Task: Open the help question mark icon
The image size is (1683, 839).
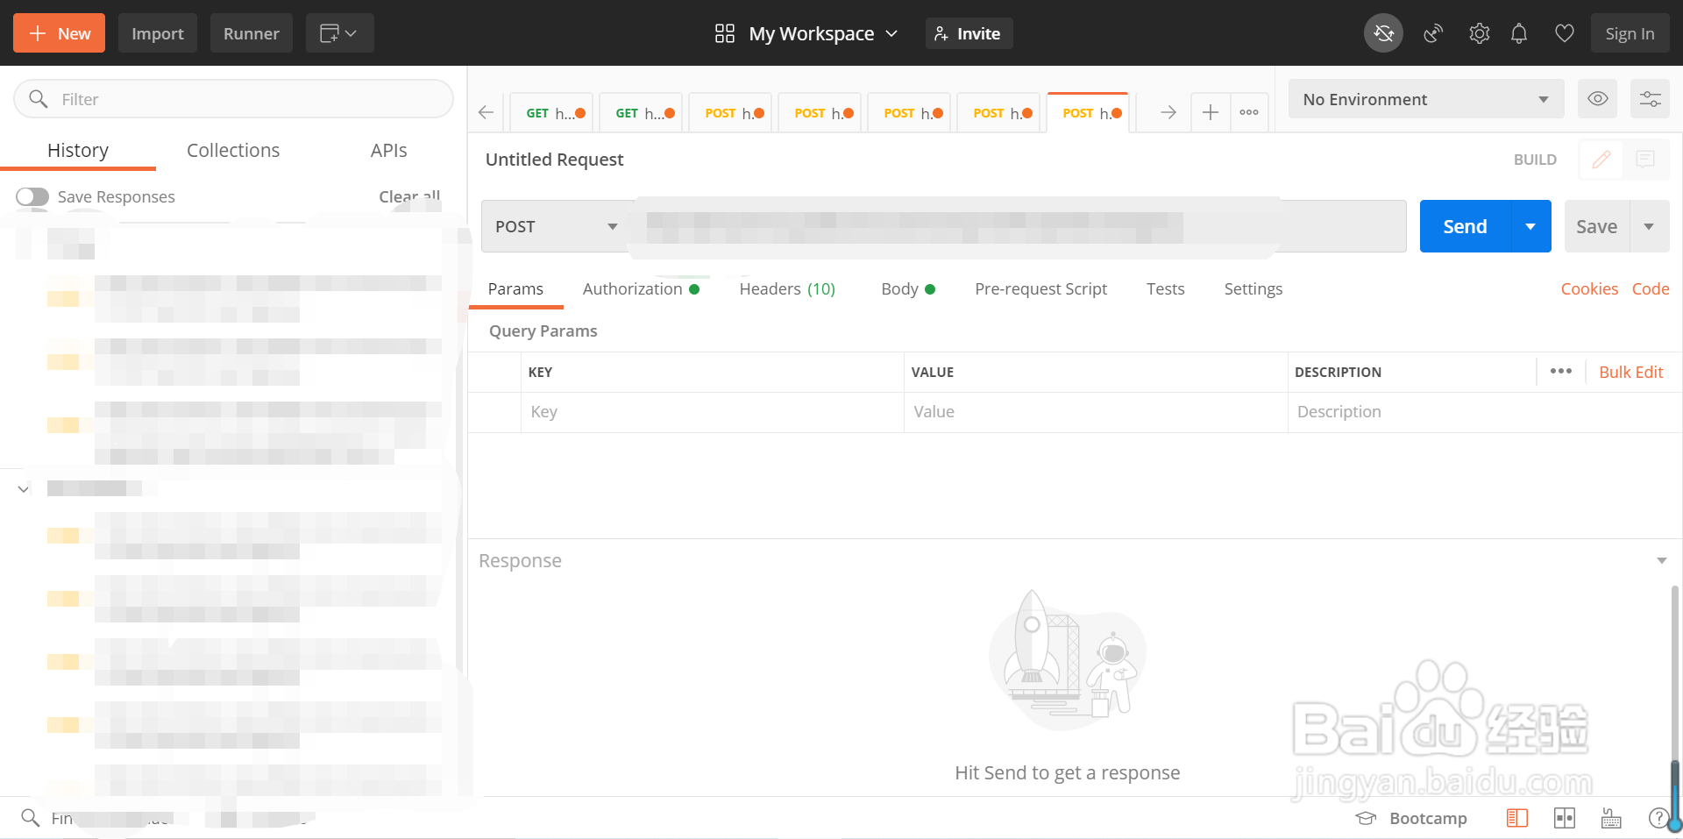Action: point(1658,818)
